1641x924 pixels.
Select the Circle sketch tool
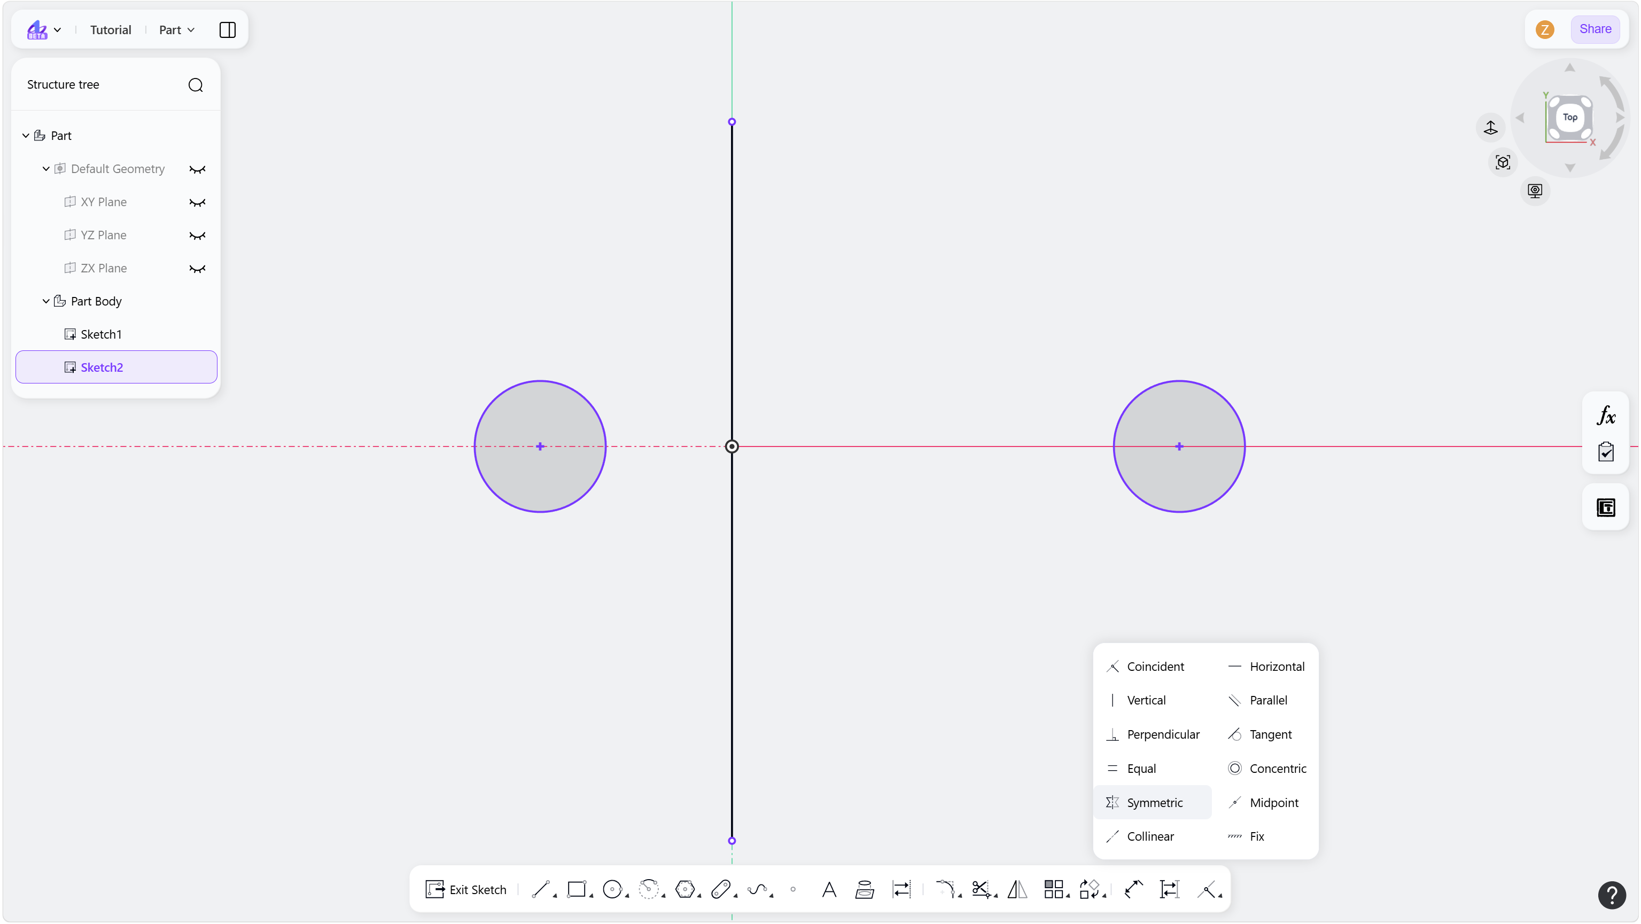612,889
